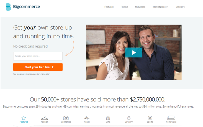
Task: Click the Bigcommerce logo icon
Action: coord(9,7)
